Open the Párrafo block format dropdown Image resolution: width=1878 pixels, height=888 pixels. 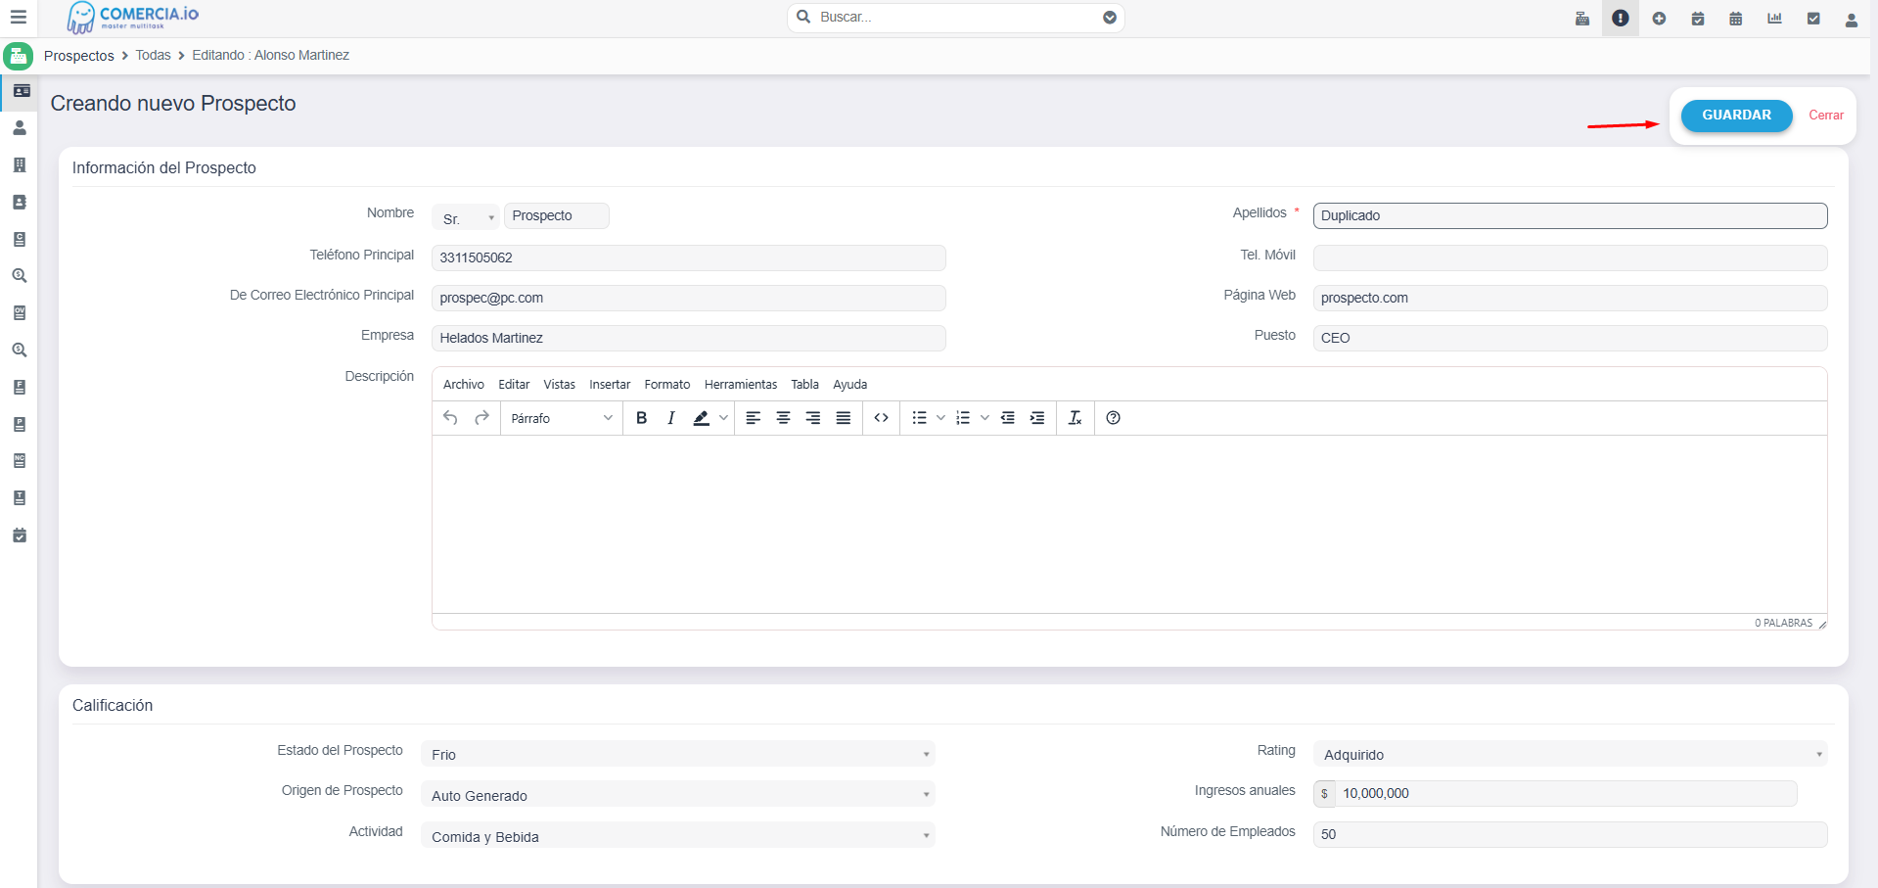tap(562, 418)
